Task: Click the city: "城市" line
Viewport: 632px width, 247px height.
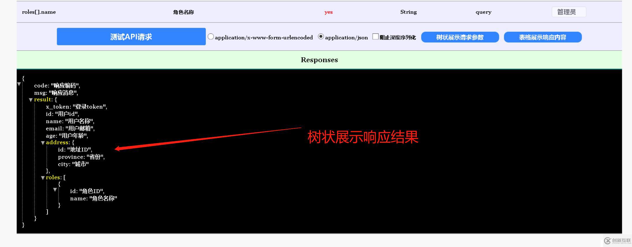Action: (73, 164)
